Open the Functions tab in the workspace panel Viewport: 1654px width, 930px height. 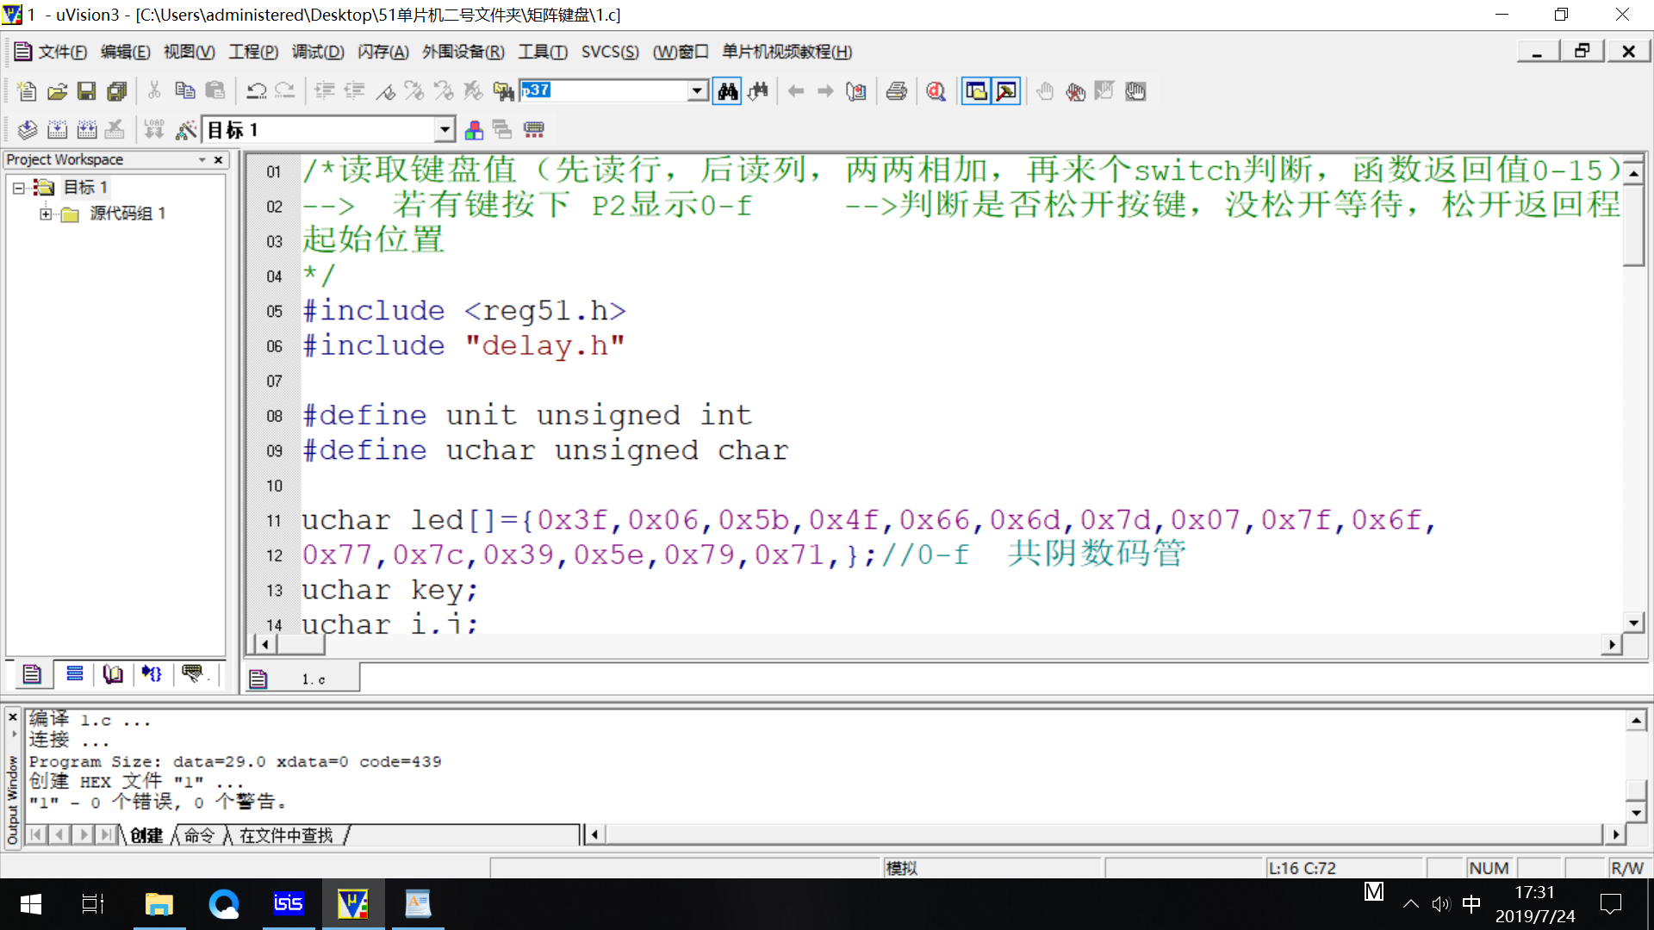pyautogui.click(x=152, y=674)
